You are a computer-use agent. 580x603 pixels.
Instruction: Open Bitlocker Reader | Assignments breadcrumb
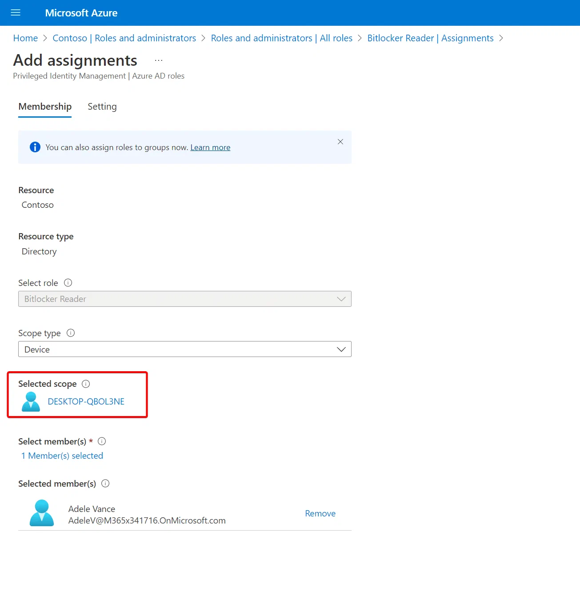coord(430,38)
